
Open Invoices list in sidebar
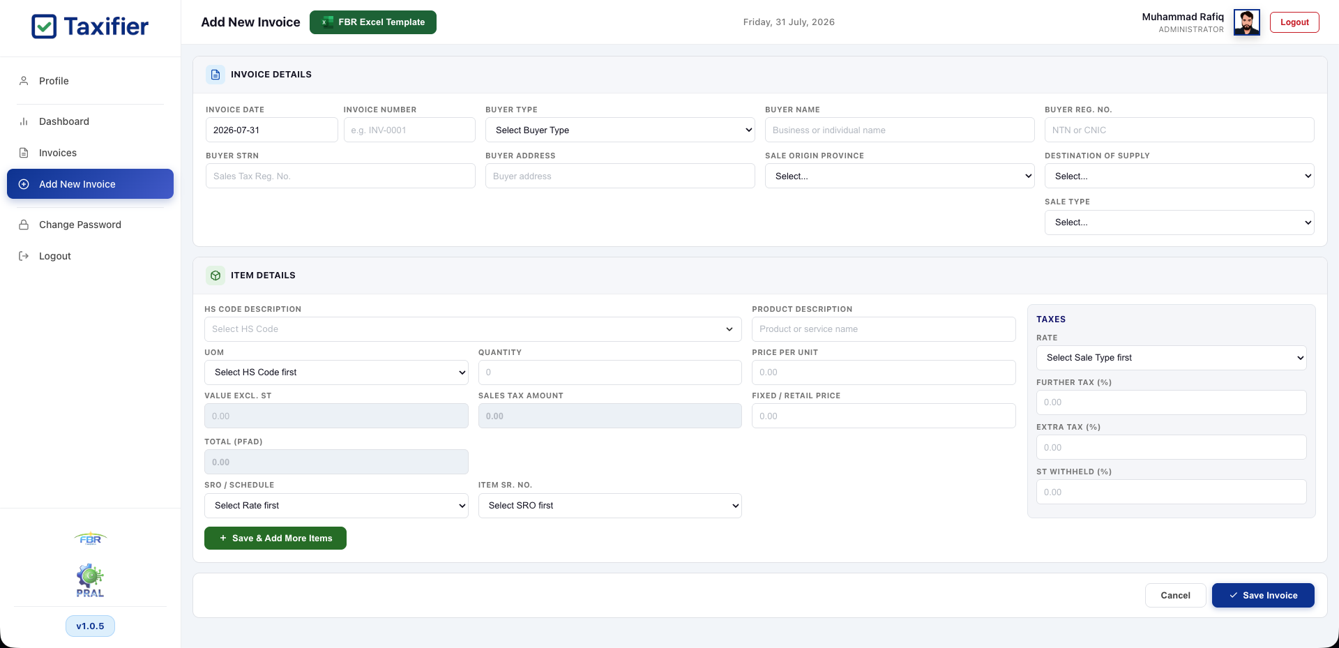click(x=91, y=153)
